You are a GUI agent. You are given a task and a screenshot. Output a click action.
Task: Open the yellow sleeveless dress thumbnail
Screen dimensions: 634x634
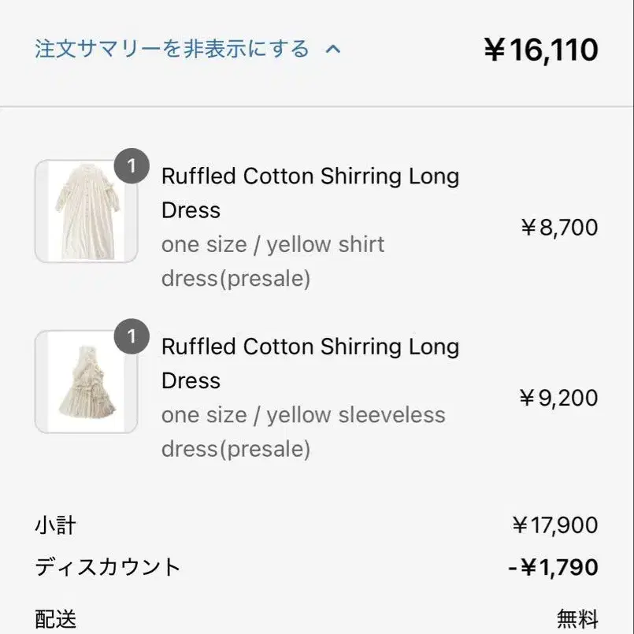(x=86, y=382)
